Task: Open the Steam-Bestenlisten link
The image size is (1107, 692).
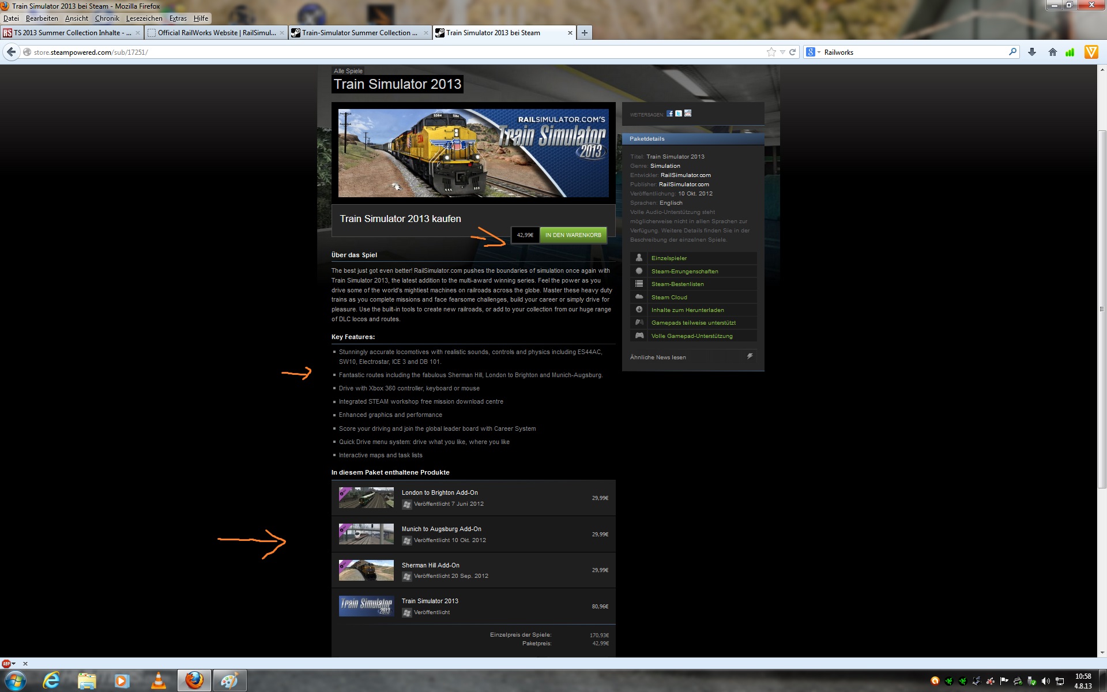Action: 677,284
